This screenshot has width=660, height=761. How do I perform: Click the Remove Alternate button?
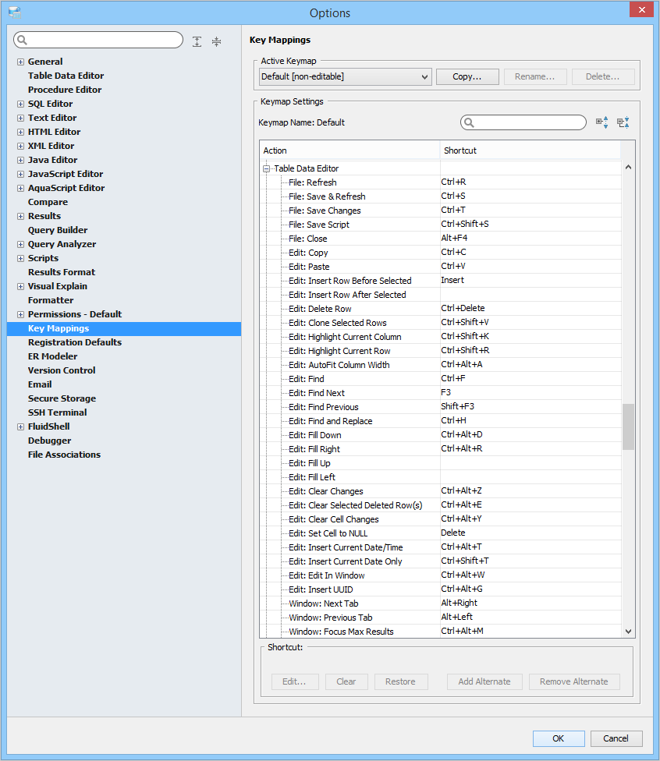574,682
